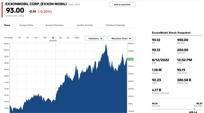
Task: Select the Intraday chart range
Action: coord(8,37)
